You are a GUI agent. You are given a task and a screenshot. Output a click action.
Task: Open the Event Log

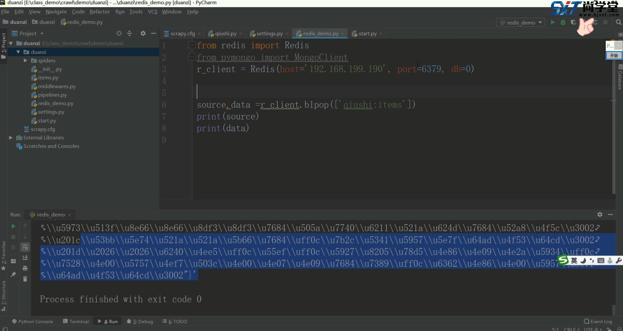click(x=598, y=321)
